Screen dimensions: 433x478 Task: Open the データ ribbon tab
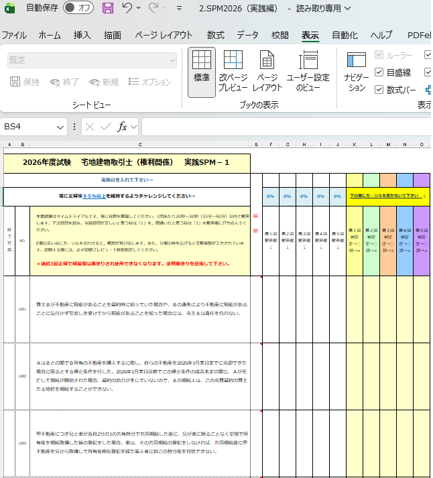[x=247, y=36]
